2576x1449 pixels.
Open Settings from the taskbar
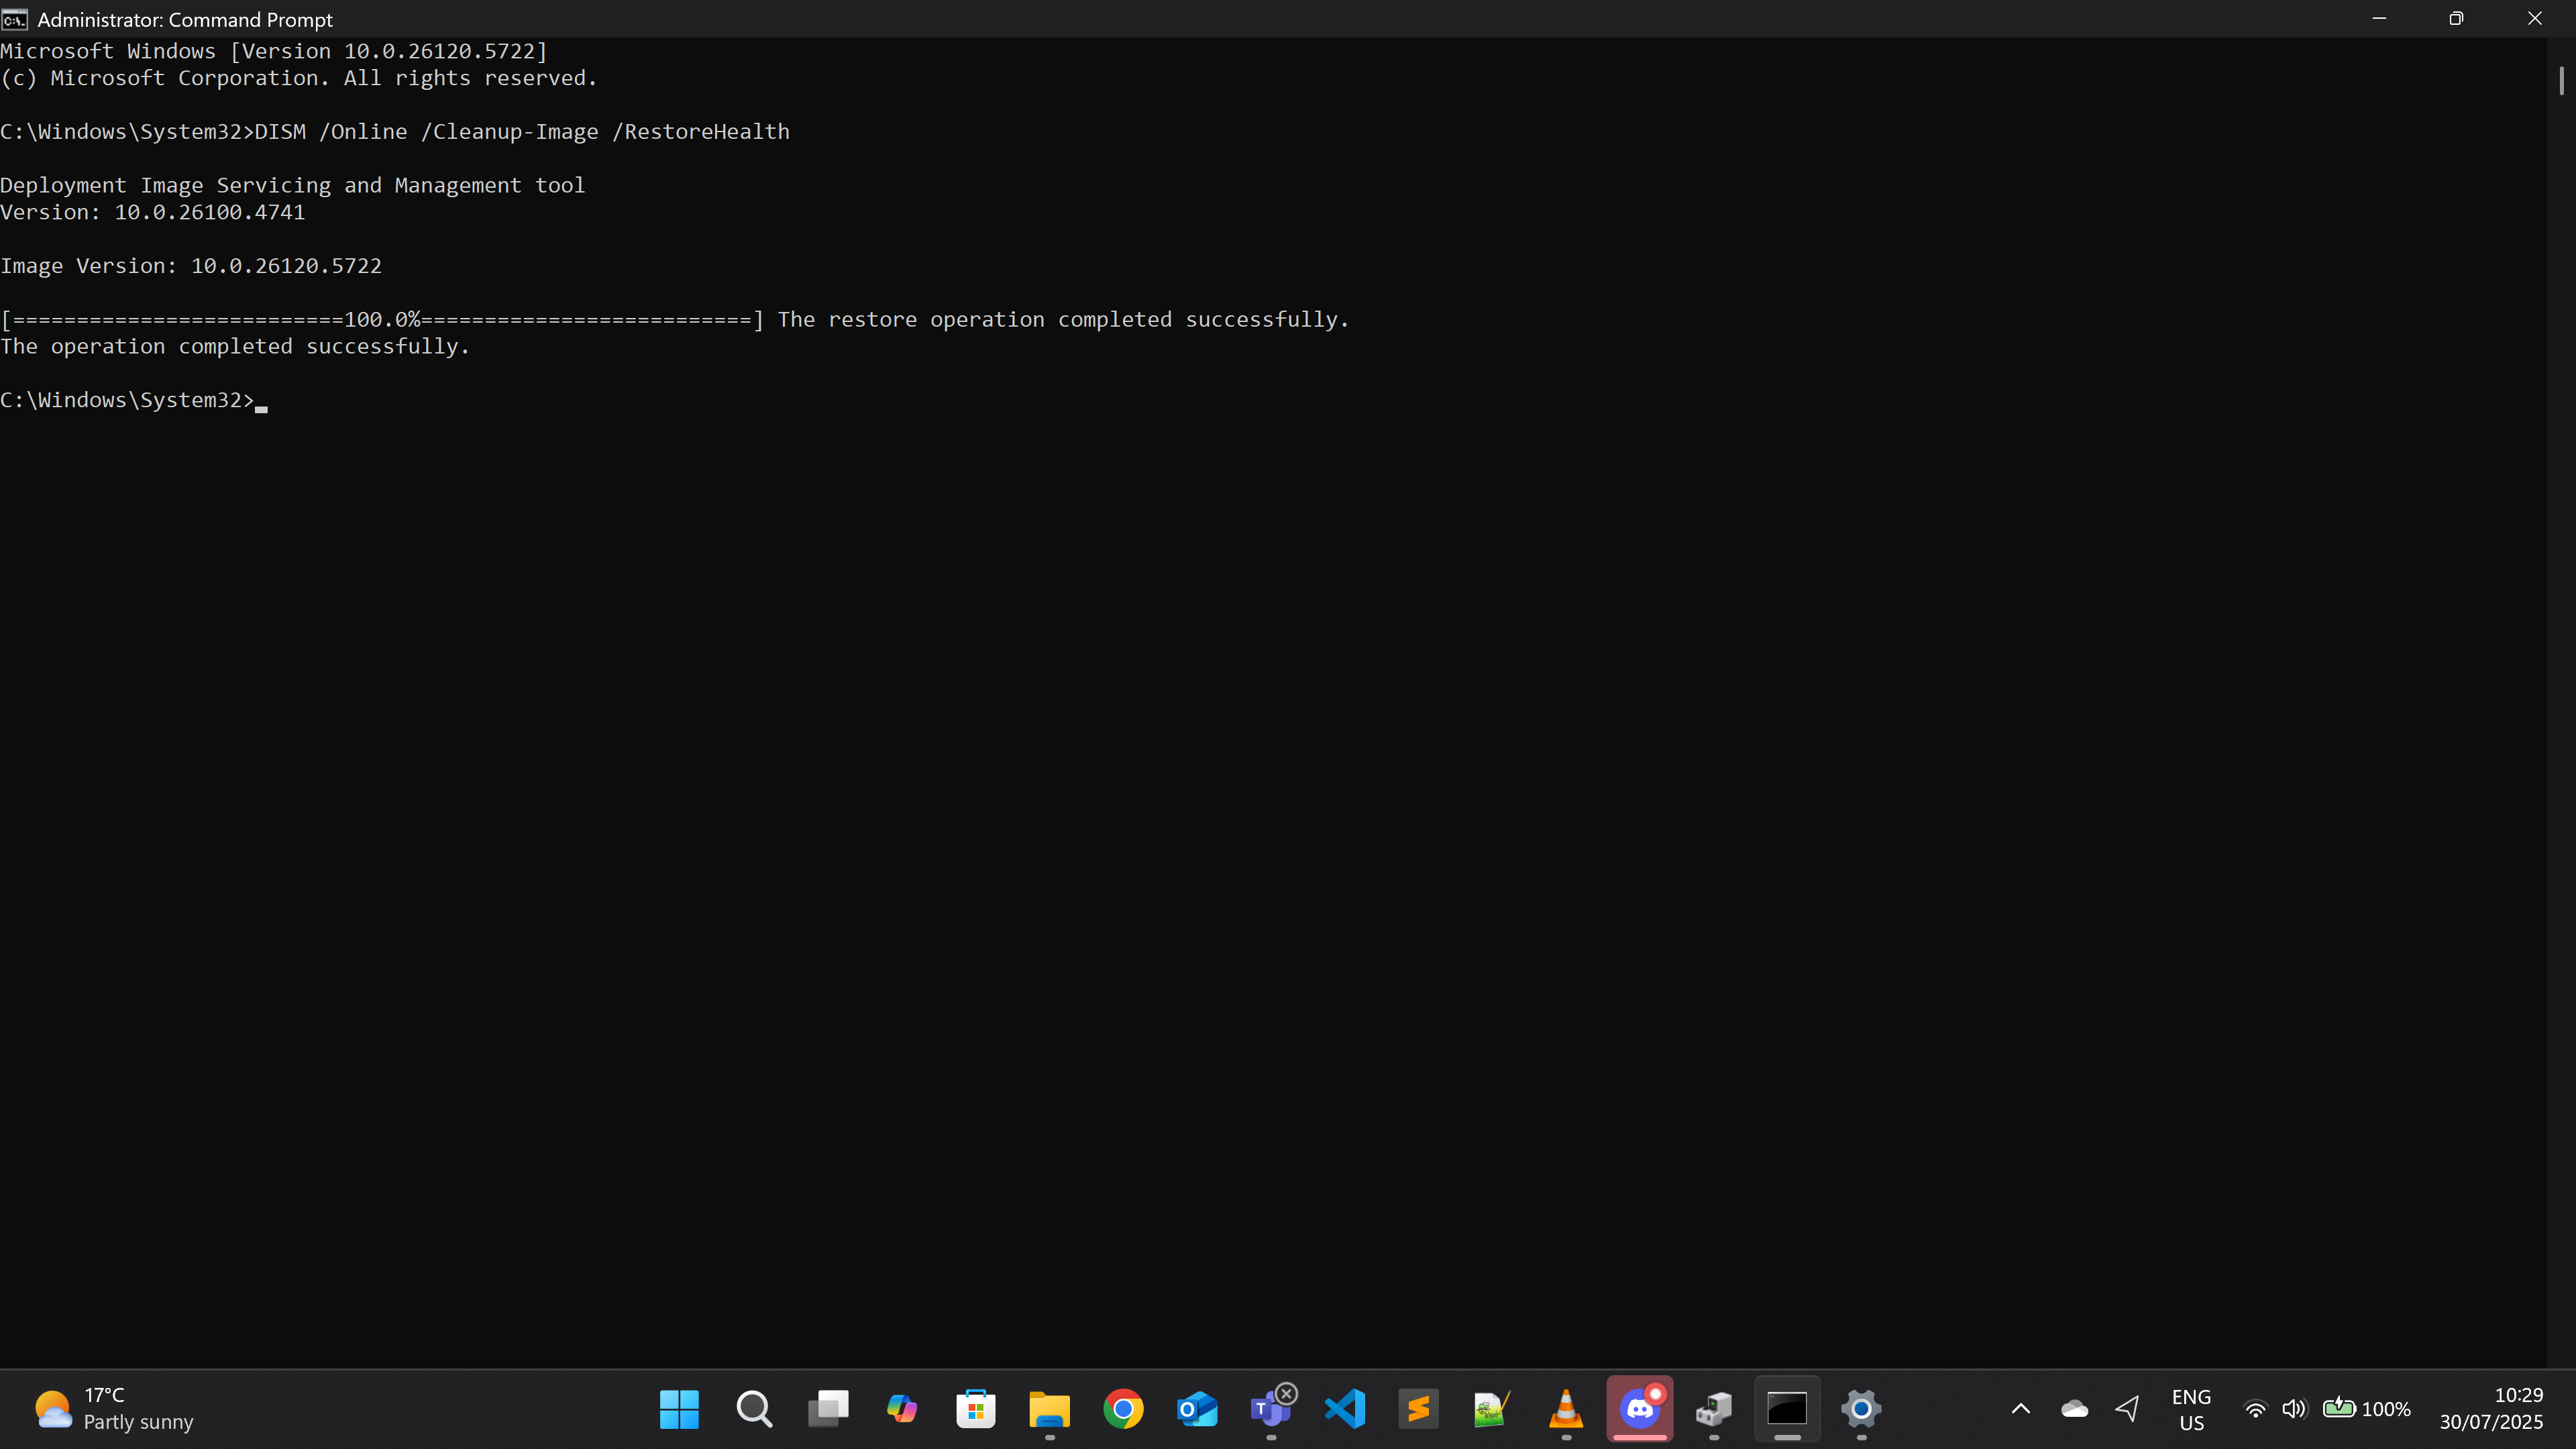coord(1861,1409)
